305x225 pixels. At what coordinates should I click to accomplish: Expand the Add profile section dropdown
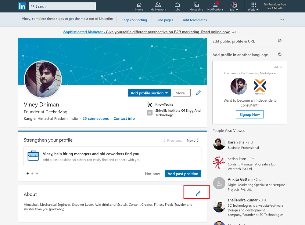tap(149, 93)
